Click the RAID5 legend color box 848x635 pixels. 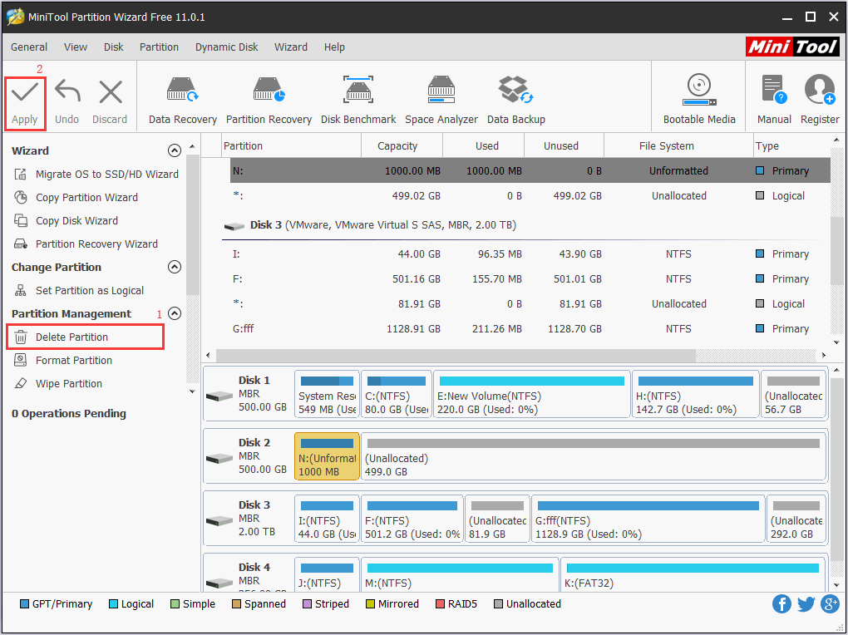tap(441, 603)
